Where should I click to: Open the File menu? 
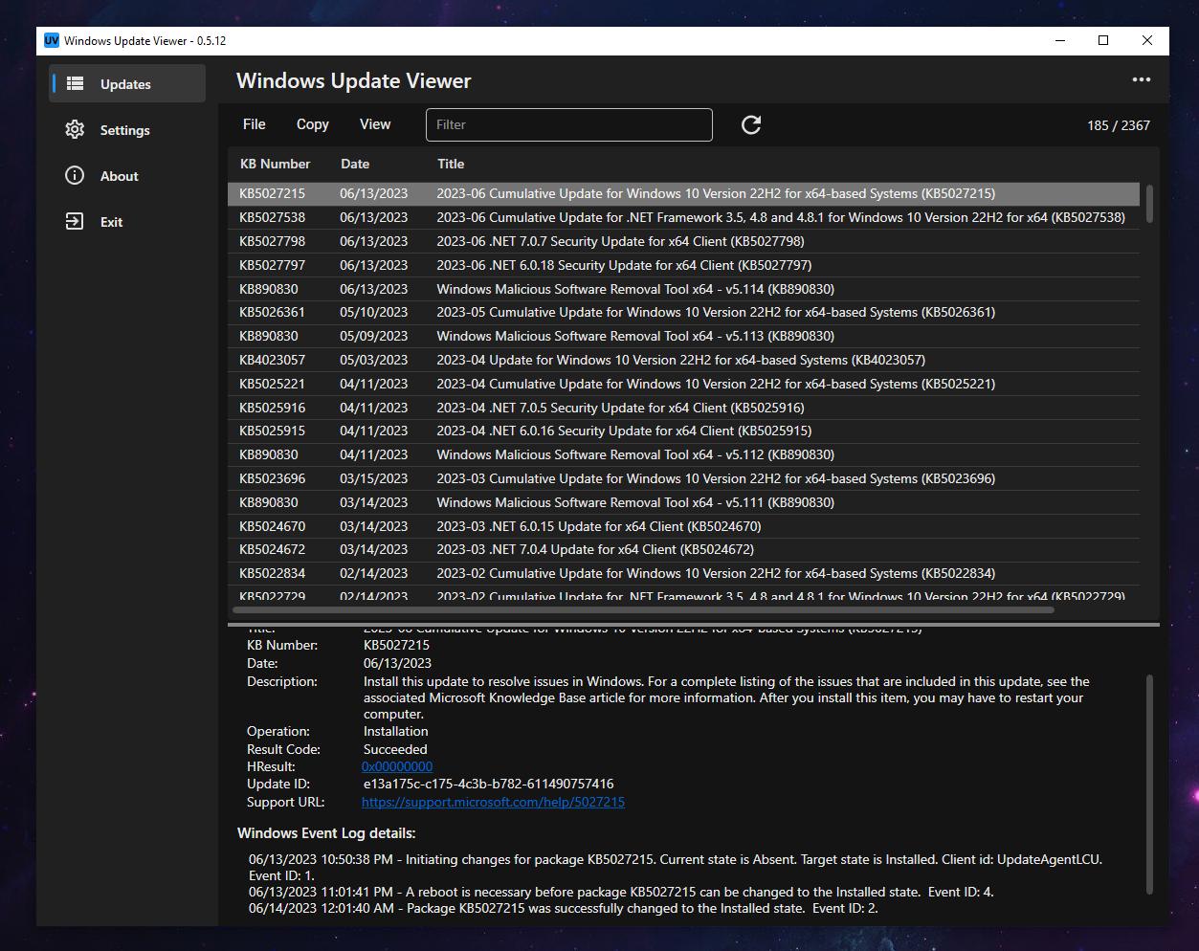255,124
